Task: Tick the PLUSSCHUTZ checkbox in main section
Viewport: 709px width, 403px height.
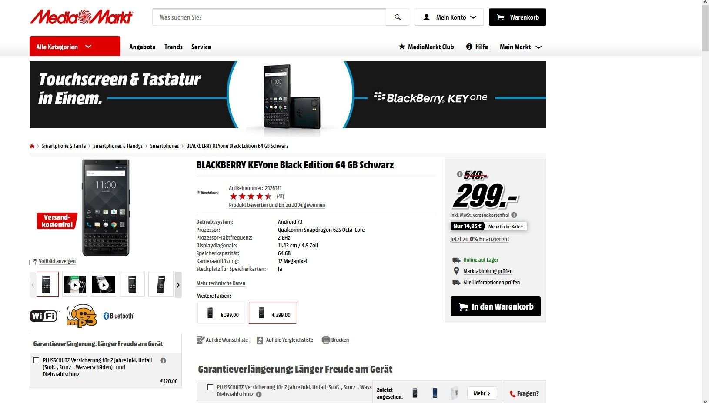Action: point(211,387)
